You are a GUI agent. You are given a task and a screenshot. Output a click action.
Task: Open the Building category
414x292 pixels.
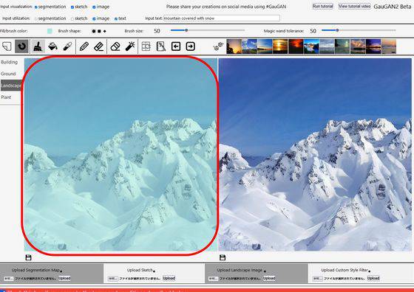[x=10, y=62]
